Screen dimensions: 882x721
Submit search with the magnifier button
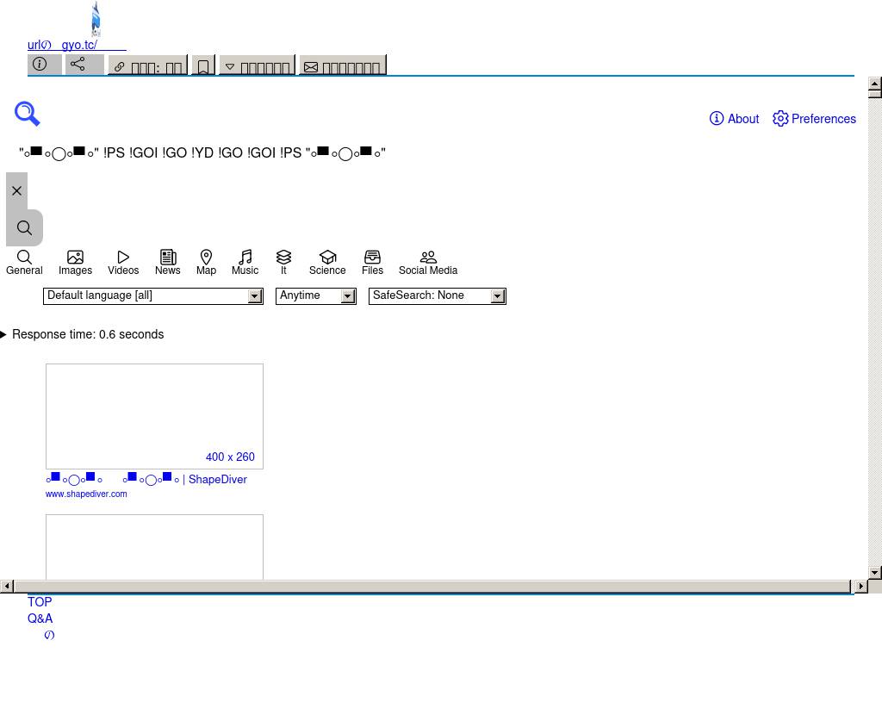click(24, 228)
